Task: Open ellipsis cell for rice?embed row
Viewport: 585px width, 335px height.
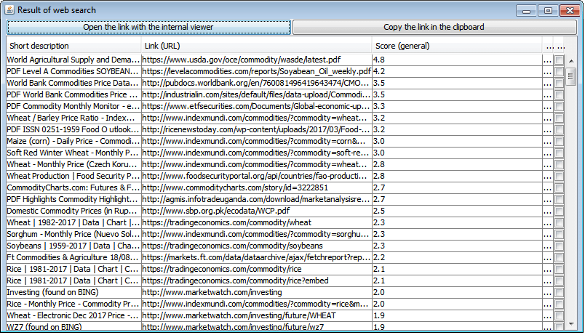Action: 547,281
